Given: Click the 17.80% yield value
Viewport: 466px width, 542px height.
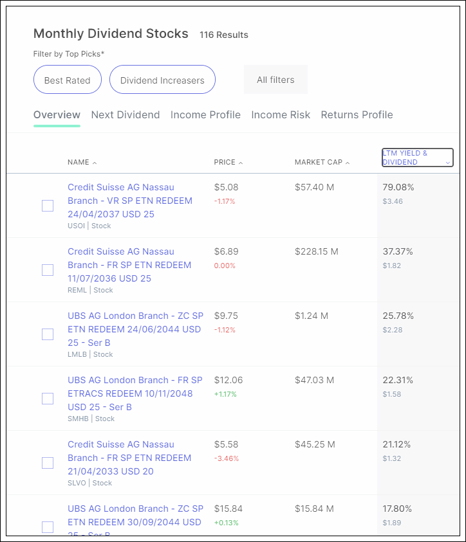Looking at the screenshot, I should tap(397, 509).
